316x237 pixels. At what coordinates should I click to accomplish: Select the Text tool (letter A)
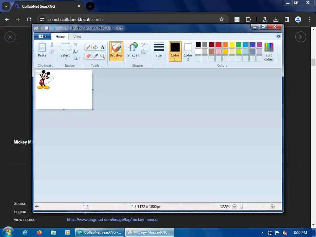(102, 47)
